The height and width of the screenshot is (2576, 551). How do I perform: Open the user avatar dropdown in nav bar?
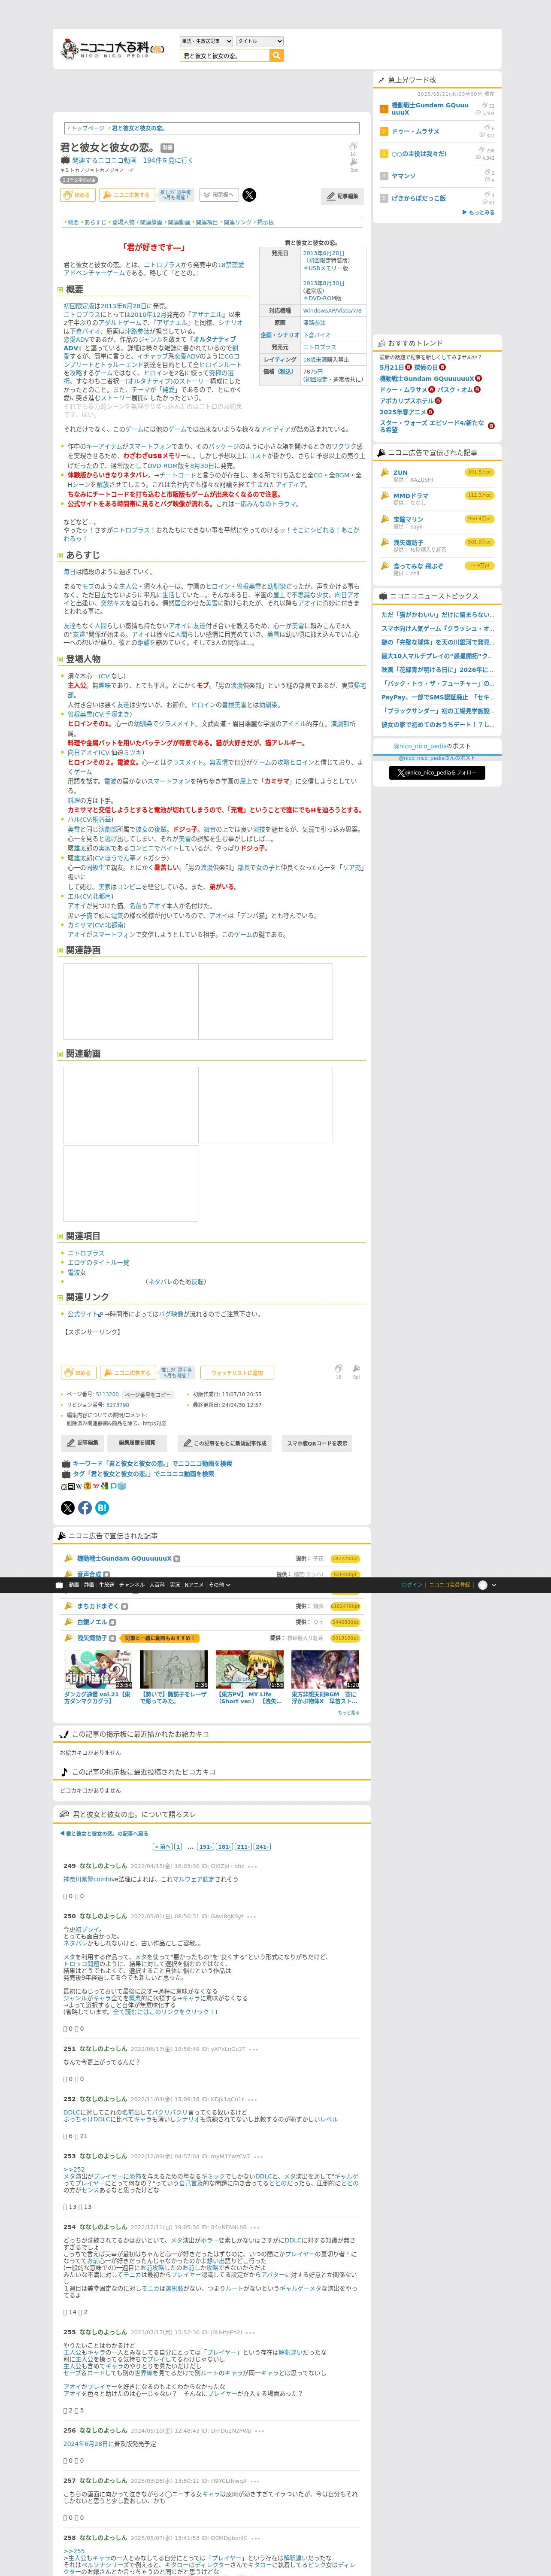point(486,1585)
